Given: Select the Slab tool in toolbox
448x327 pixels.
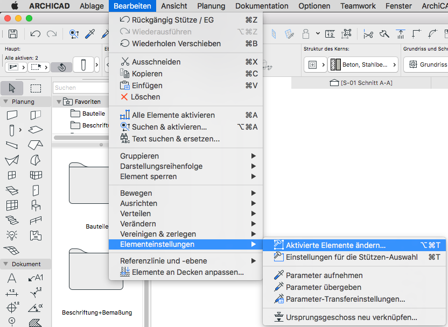Looking at the screenshot, I should pos(36,130).
